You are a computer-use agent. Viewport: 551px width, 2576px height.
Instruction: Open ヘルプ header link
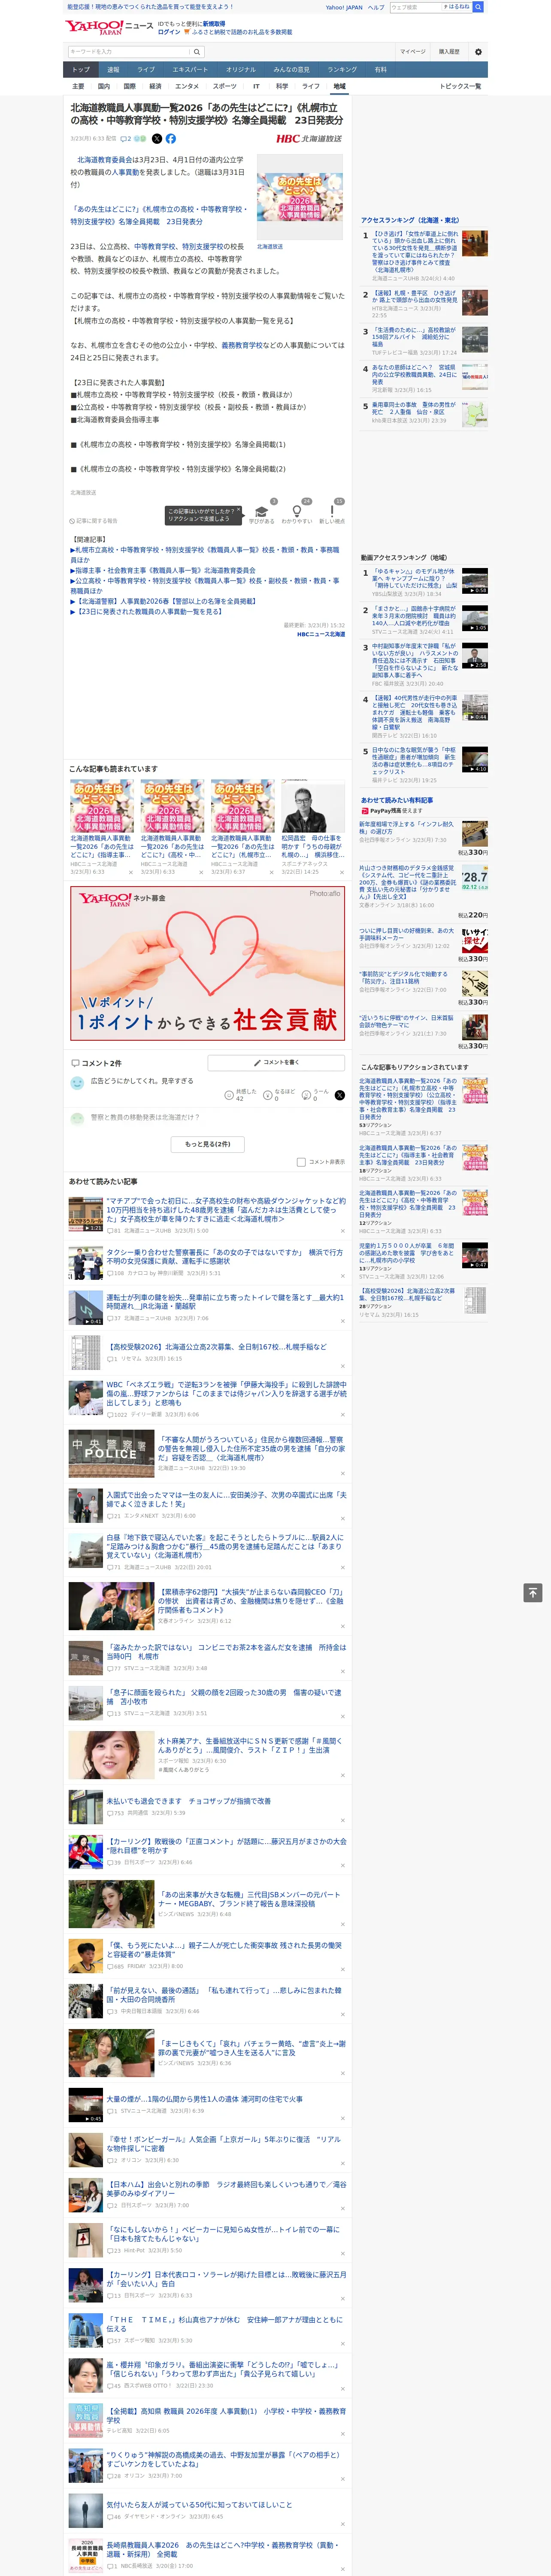tap(376, 7)
